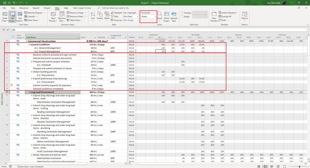Click the user account name Ivan Oberemok
Image resolution: width=310 pixels, height=168 pixels.
click(273, 3)
